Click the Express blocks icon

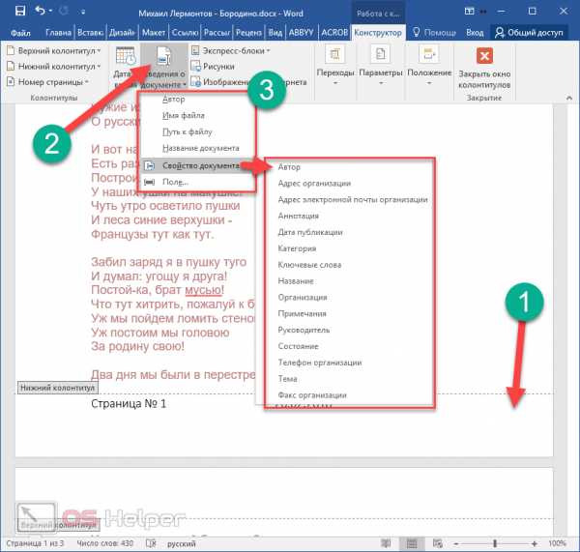[195, 50]
